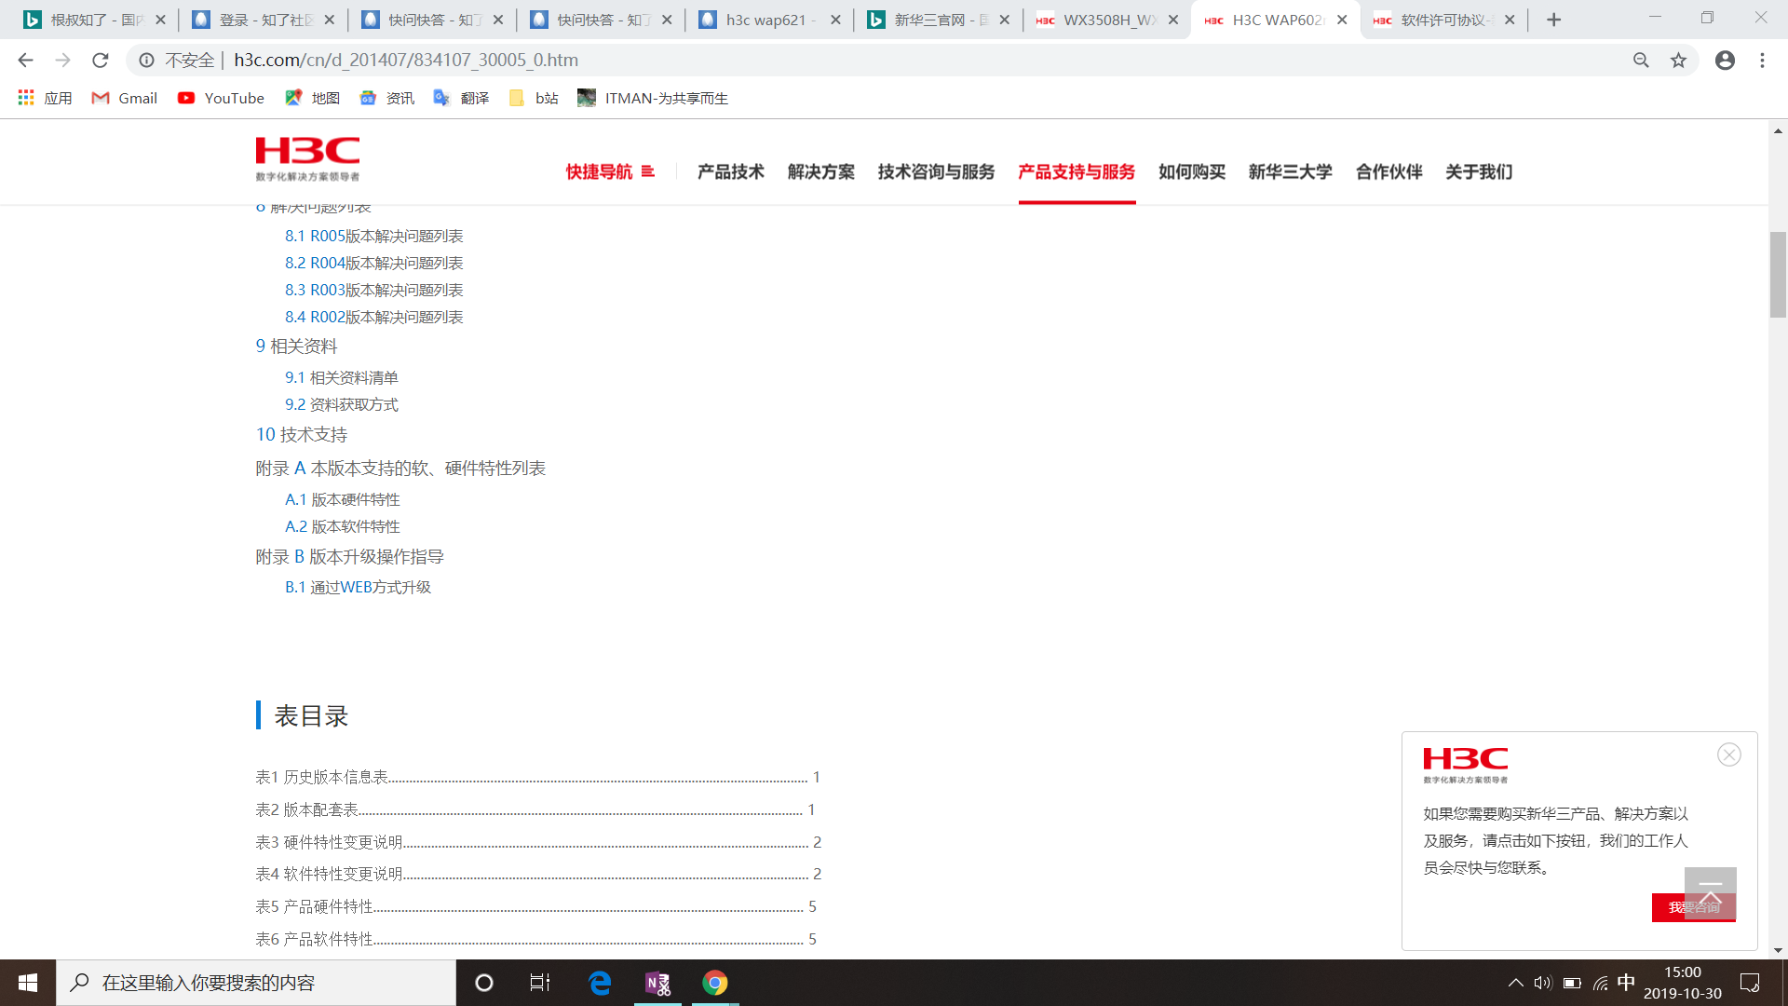Switch to the WX3508H browser tab

tap(1104, 20)
